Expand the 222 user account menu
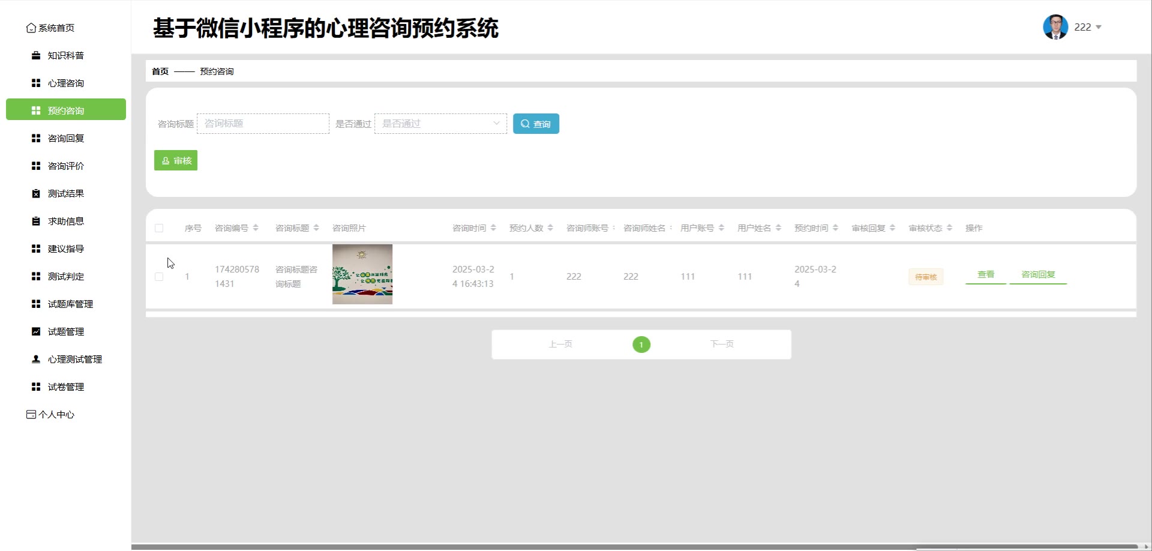1152x551 pixels. 1088,27
